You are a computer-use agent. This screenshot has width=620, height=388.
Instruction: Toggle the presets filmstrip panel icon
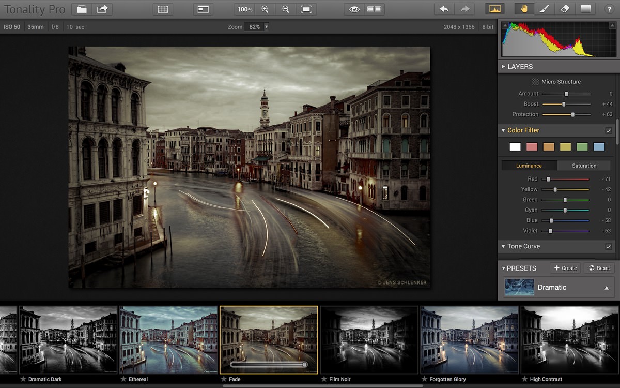(x=163, y=9)
